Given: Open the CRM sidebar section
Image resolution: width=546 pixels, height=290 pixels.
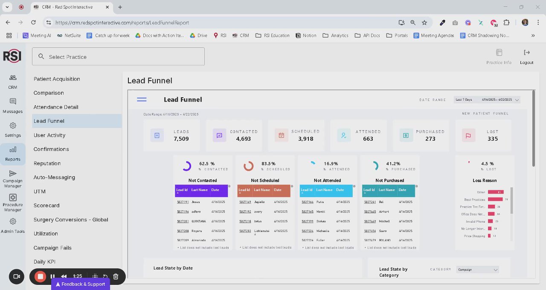Looking at the screenshot, I should 13,82.
